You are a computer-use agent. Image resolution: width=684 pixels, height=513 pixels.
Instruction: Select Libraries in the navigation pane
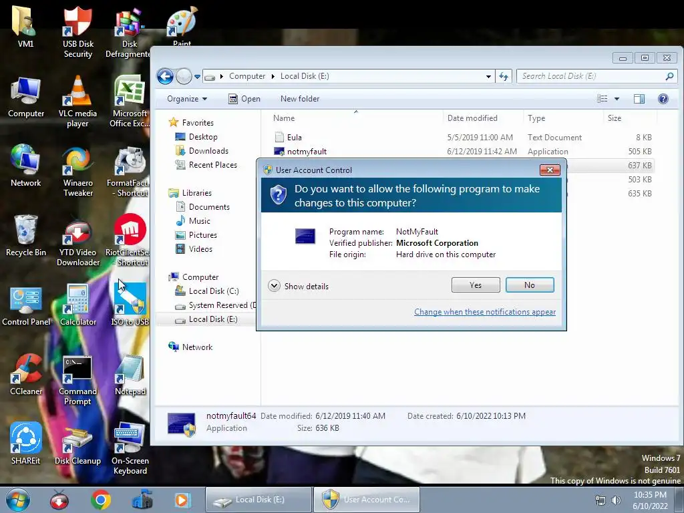pos(190,192)
